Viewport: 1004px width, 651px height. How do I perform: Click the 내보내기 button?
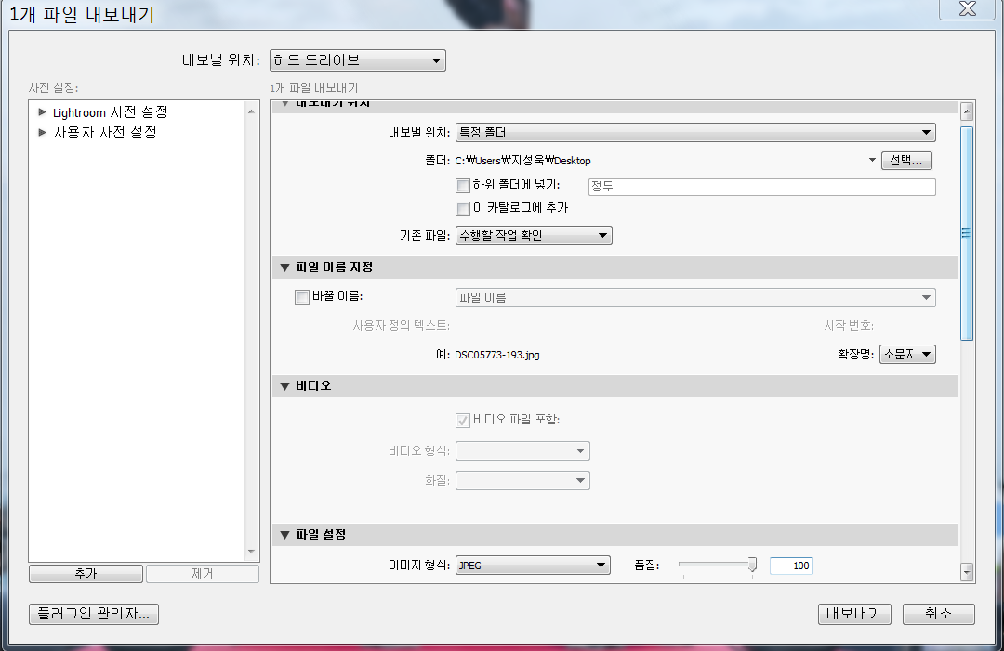tap(854, 614)
